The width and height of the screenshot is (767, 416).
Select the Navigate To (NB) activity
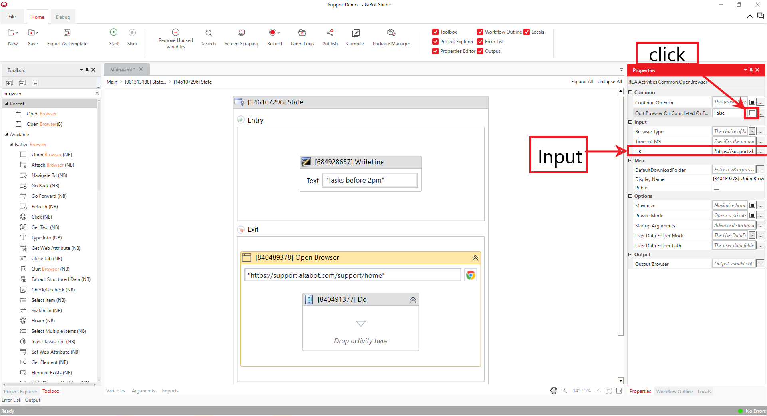[x=49, y=175]
